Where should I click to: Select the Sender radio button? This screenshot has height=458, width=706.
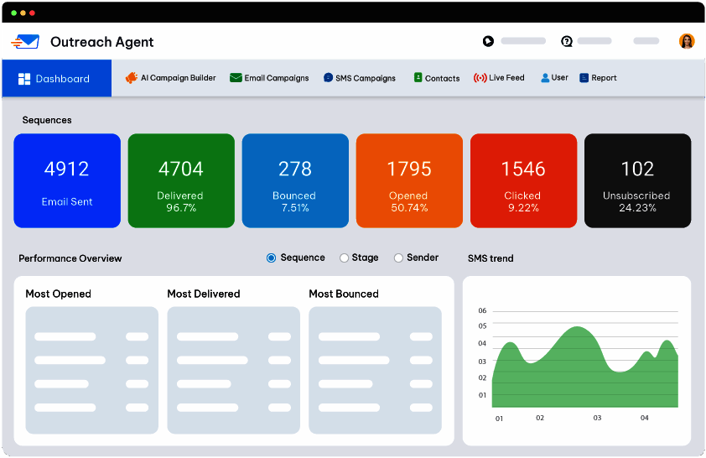click(398, 258)
